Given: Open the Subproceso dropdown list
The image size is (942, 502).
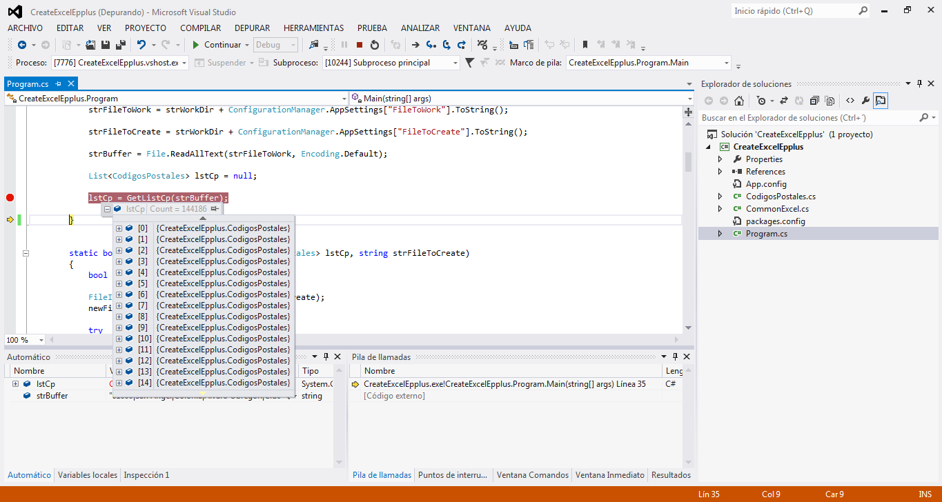Looking at the screenshot, I should pyautogui.click(x=455, y=63).
